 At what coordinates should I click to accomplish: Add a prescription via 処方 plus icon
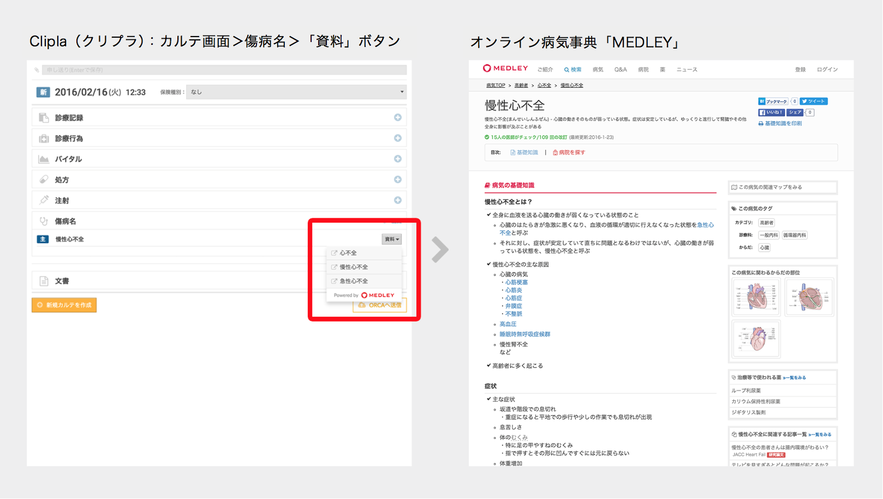(x=397, y=180)
